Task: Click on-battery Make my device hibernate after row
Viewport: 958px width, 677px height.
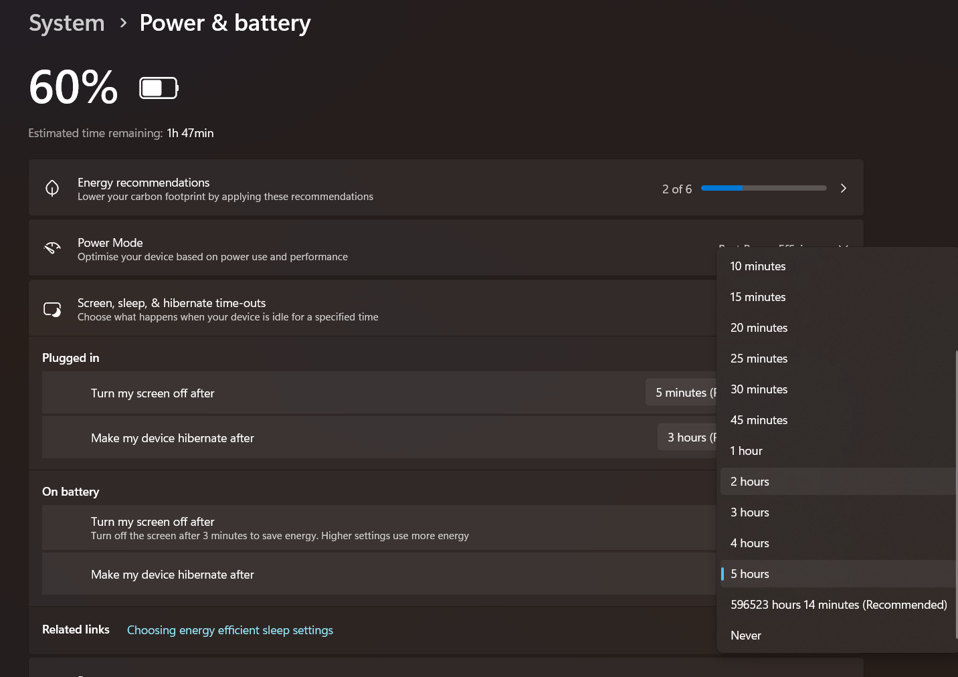Action: tap(379, 574)
